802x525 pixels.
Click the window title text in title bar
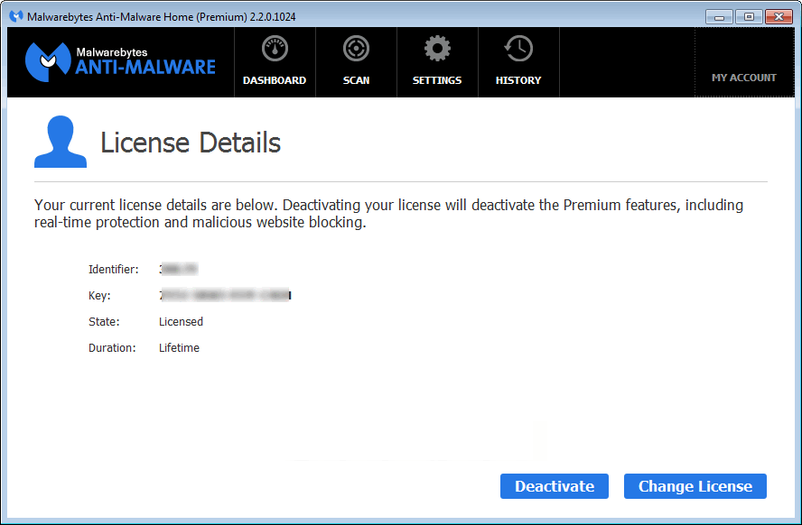pos(161,17)
